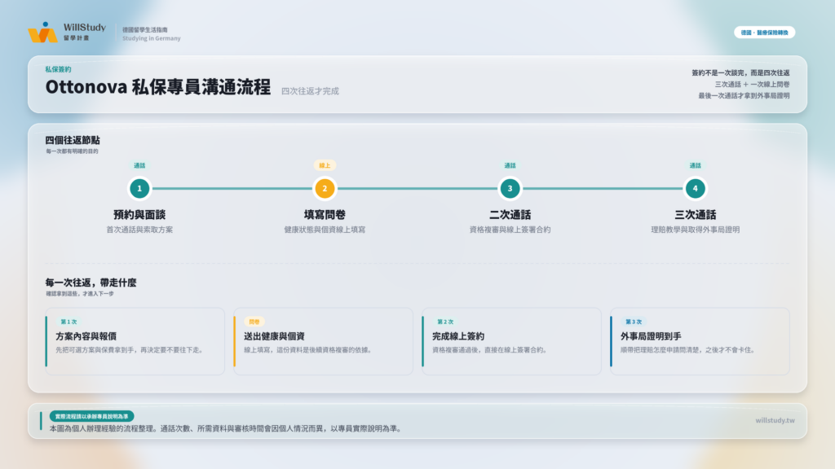
Task: Click the 第2次 card badge
Action: tap(445, 322)
